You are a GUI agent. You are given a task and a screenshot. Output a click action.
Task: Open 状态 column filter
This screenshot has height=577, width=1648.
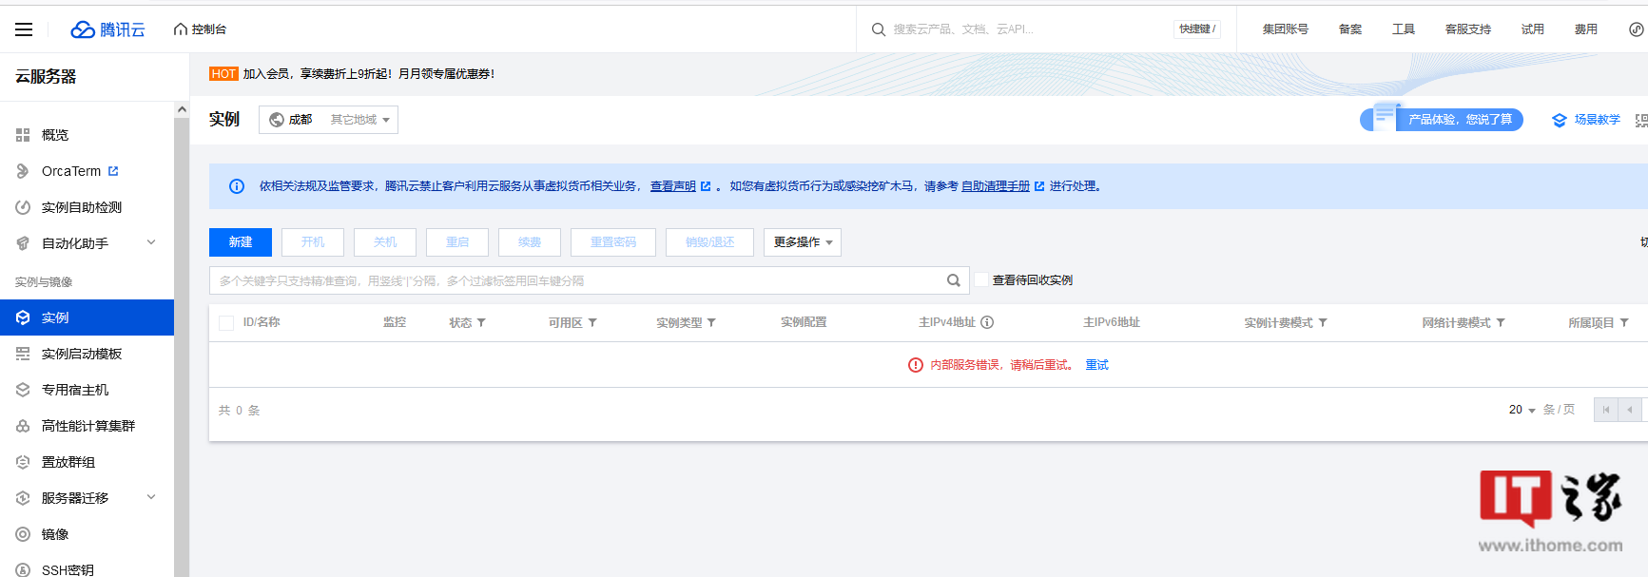481,323
